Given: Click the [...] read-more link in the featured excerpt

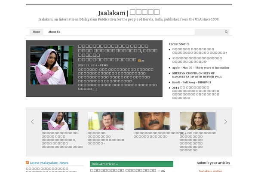Looking at the screenshot, I should tap(95, 89).
